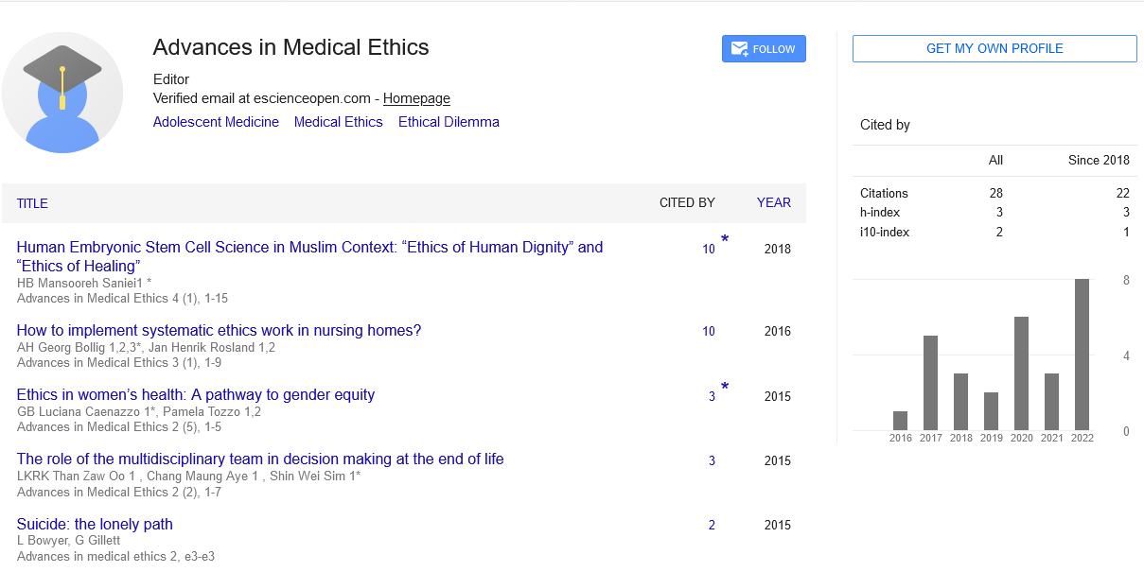Open Suicide: the lonely path article
The image size is (1144, 572).
(95, 524)
